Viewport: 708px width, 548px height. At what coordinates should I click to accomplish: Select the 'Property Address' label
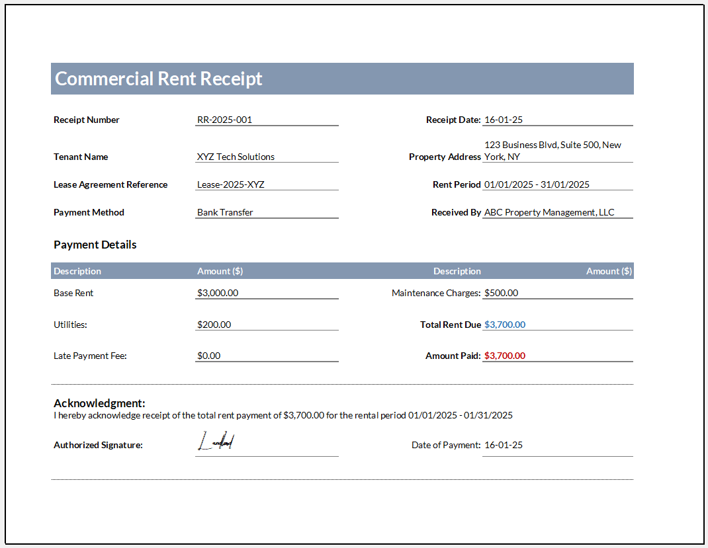pyautogui.click(x=445, y=157)
